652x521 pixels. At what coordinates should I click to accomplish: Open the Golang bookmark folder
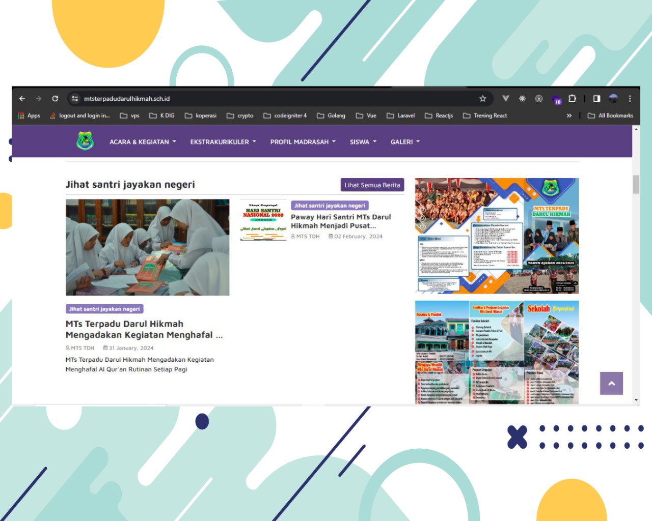pyautogui.click(x=331, y=115)
